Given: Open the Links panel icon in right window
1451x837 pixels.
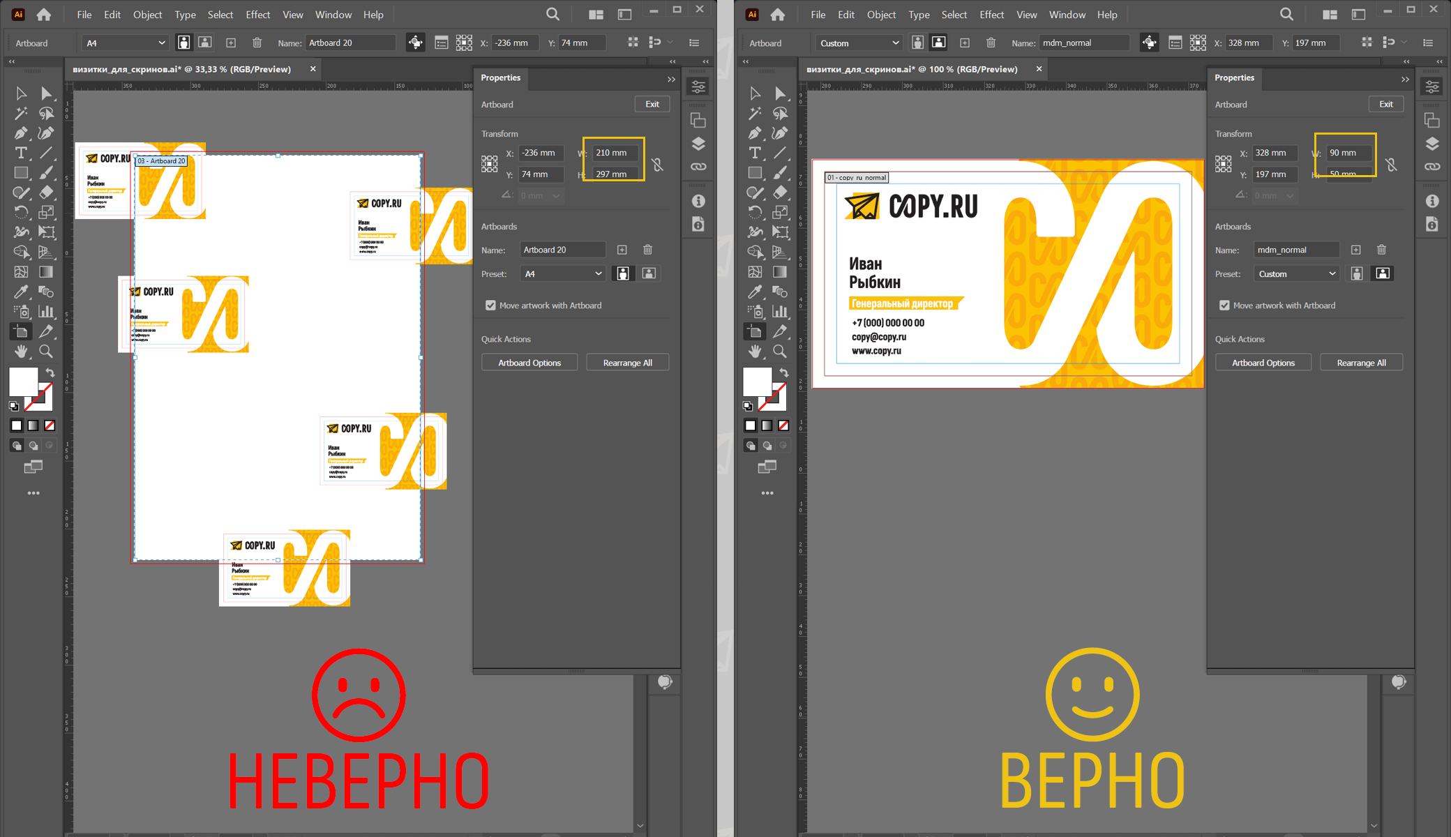Looking at the screenshot, I should pos(1432,167).
